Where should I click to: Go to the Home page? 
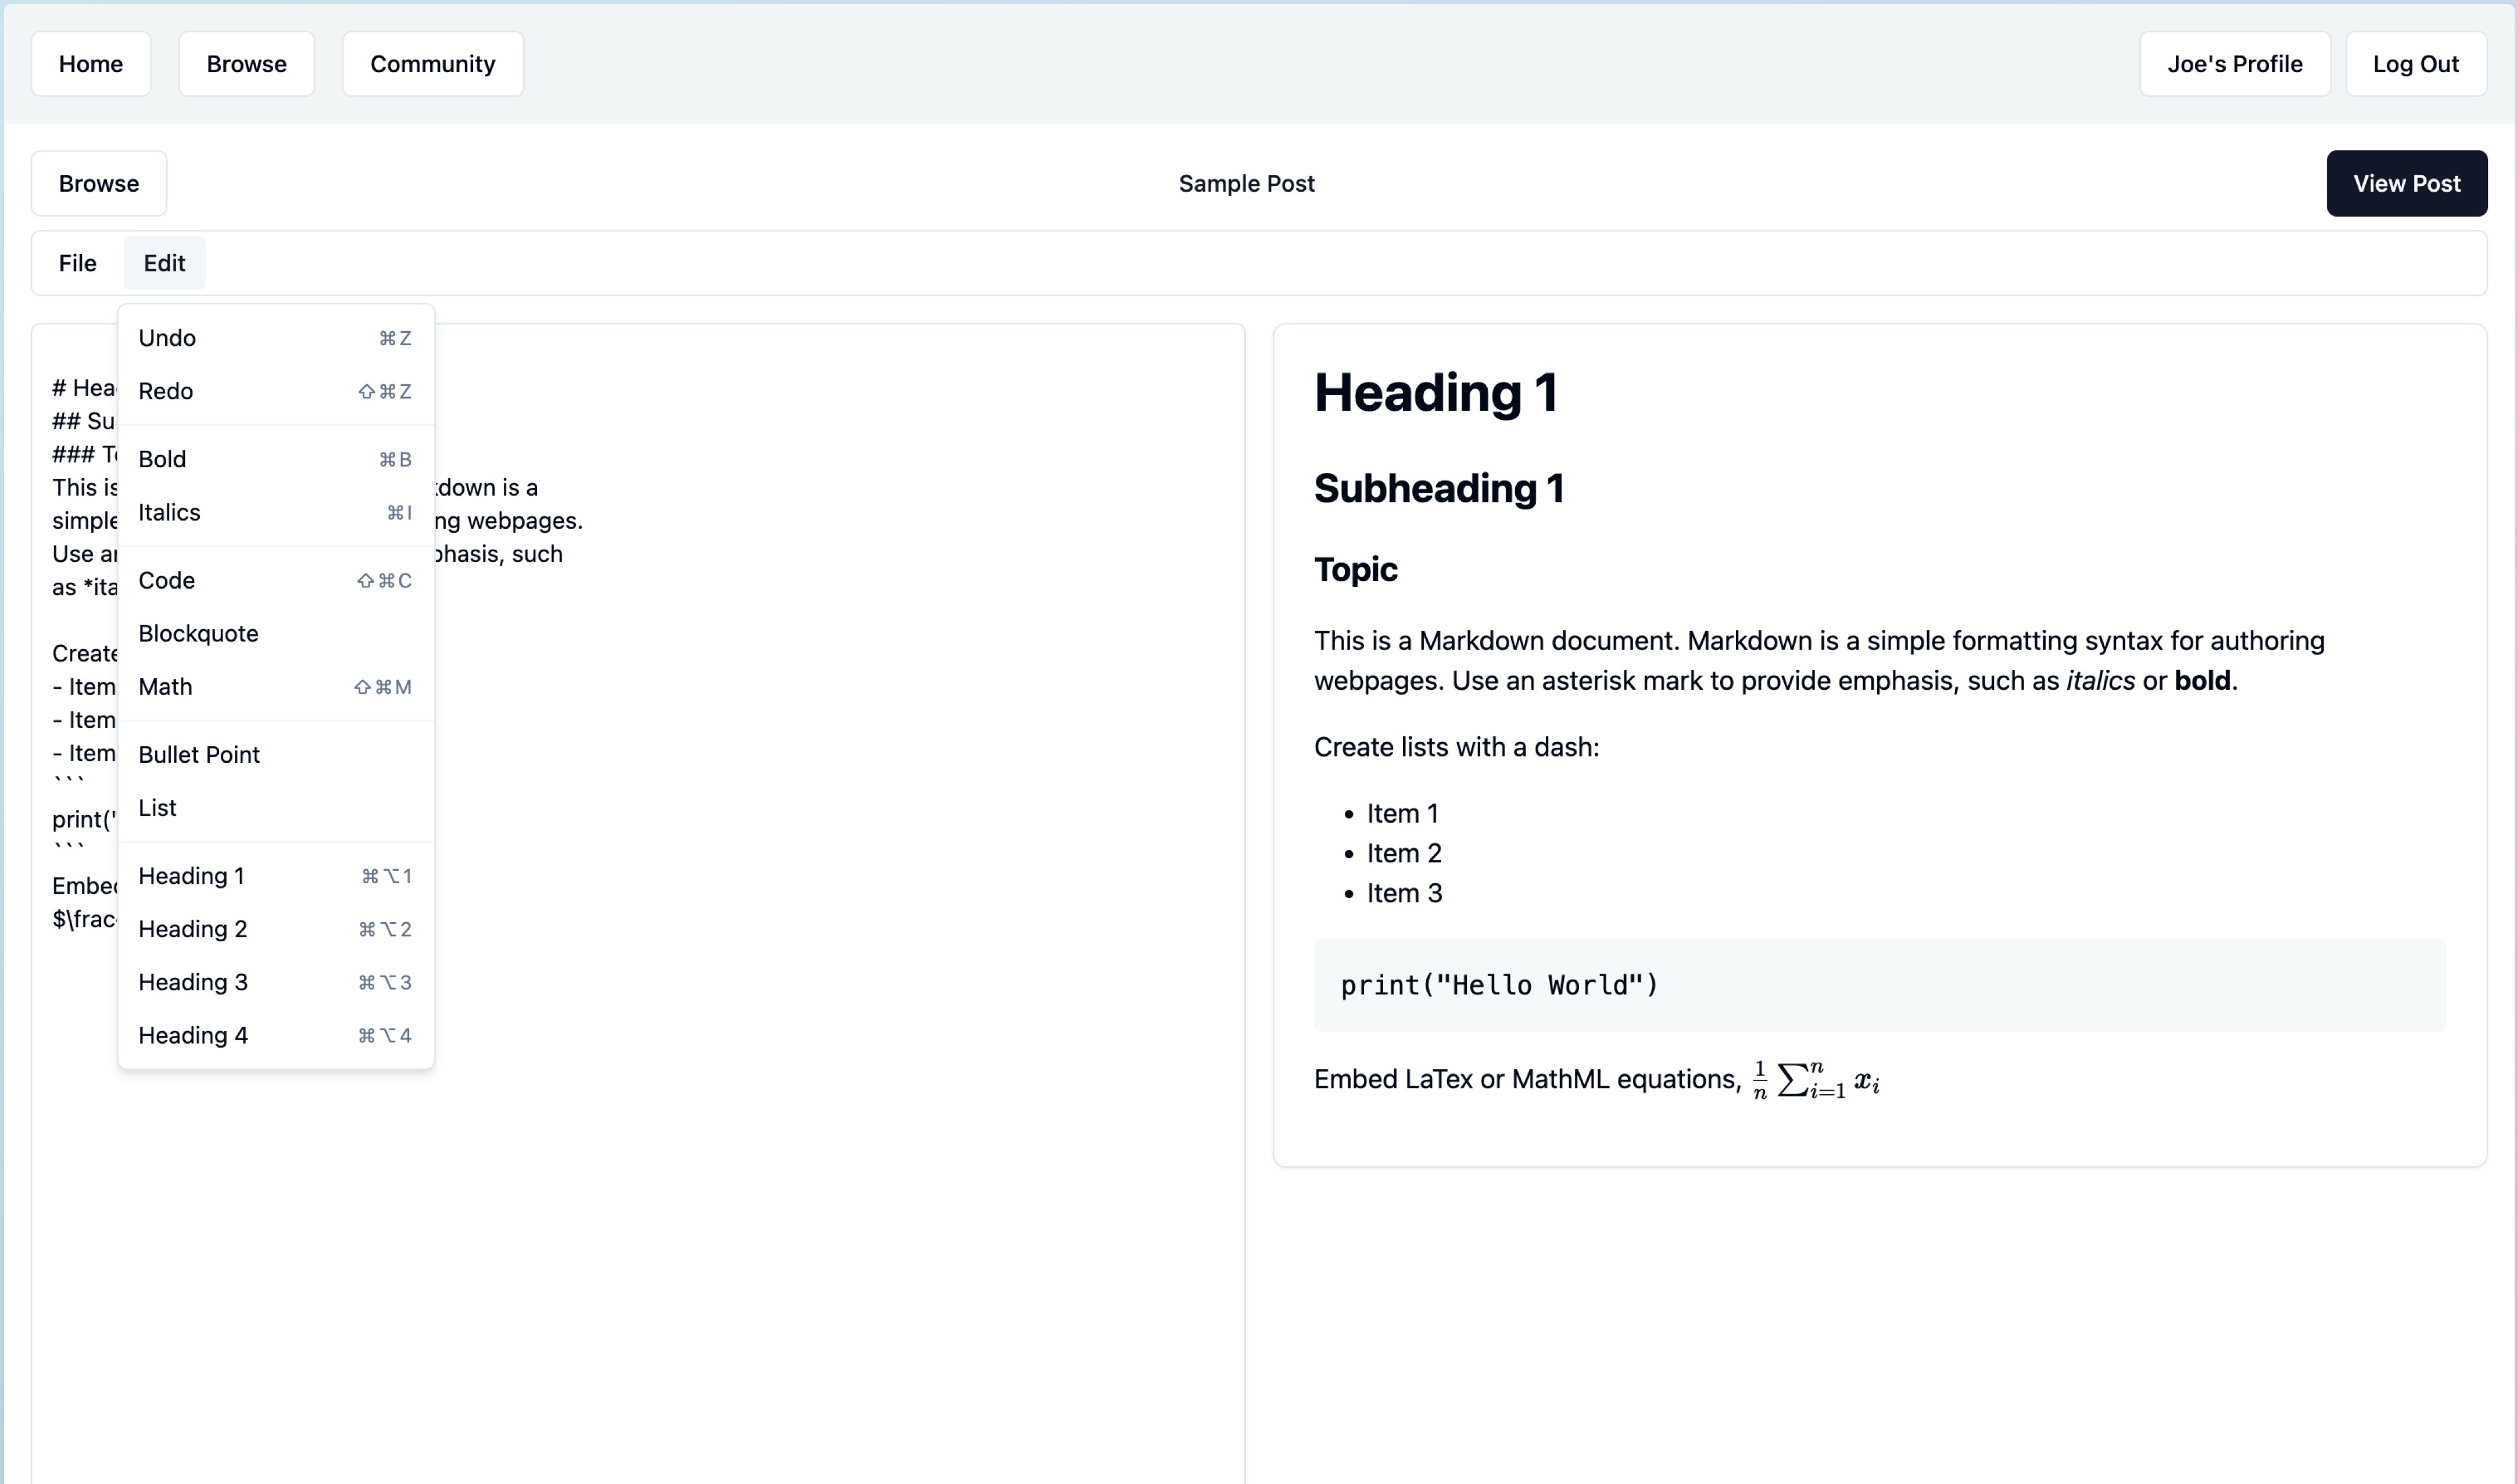pyautogui.click(x=91, y=64)
